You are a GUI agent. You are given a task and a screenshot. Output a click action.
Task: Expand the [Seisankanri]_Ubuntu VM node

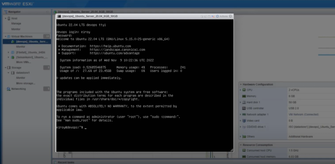(9, 57)
